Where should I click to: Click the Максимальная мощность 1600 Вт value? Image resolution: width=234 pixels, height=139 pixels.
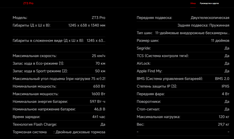[98, 94]
